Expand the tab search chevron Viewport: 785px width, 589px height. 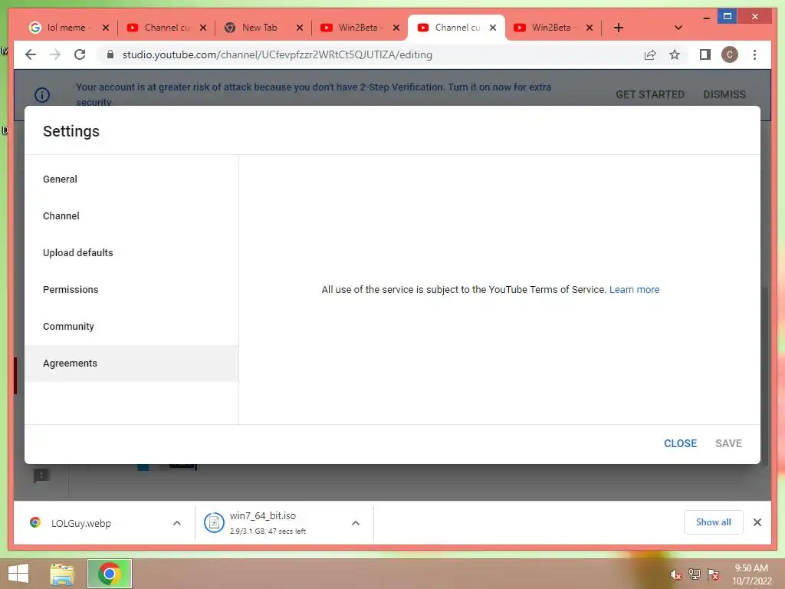pos(678,28)
